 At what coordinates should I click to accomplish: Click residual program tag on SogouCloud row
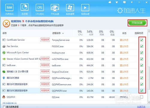click(x=45, y=71)
